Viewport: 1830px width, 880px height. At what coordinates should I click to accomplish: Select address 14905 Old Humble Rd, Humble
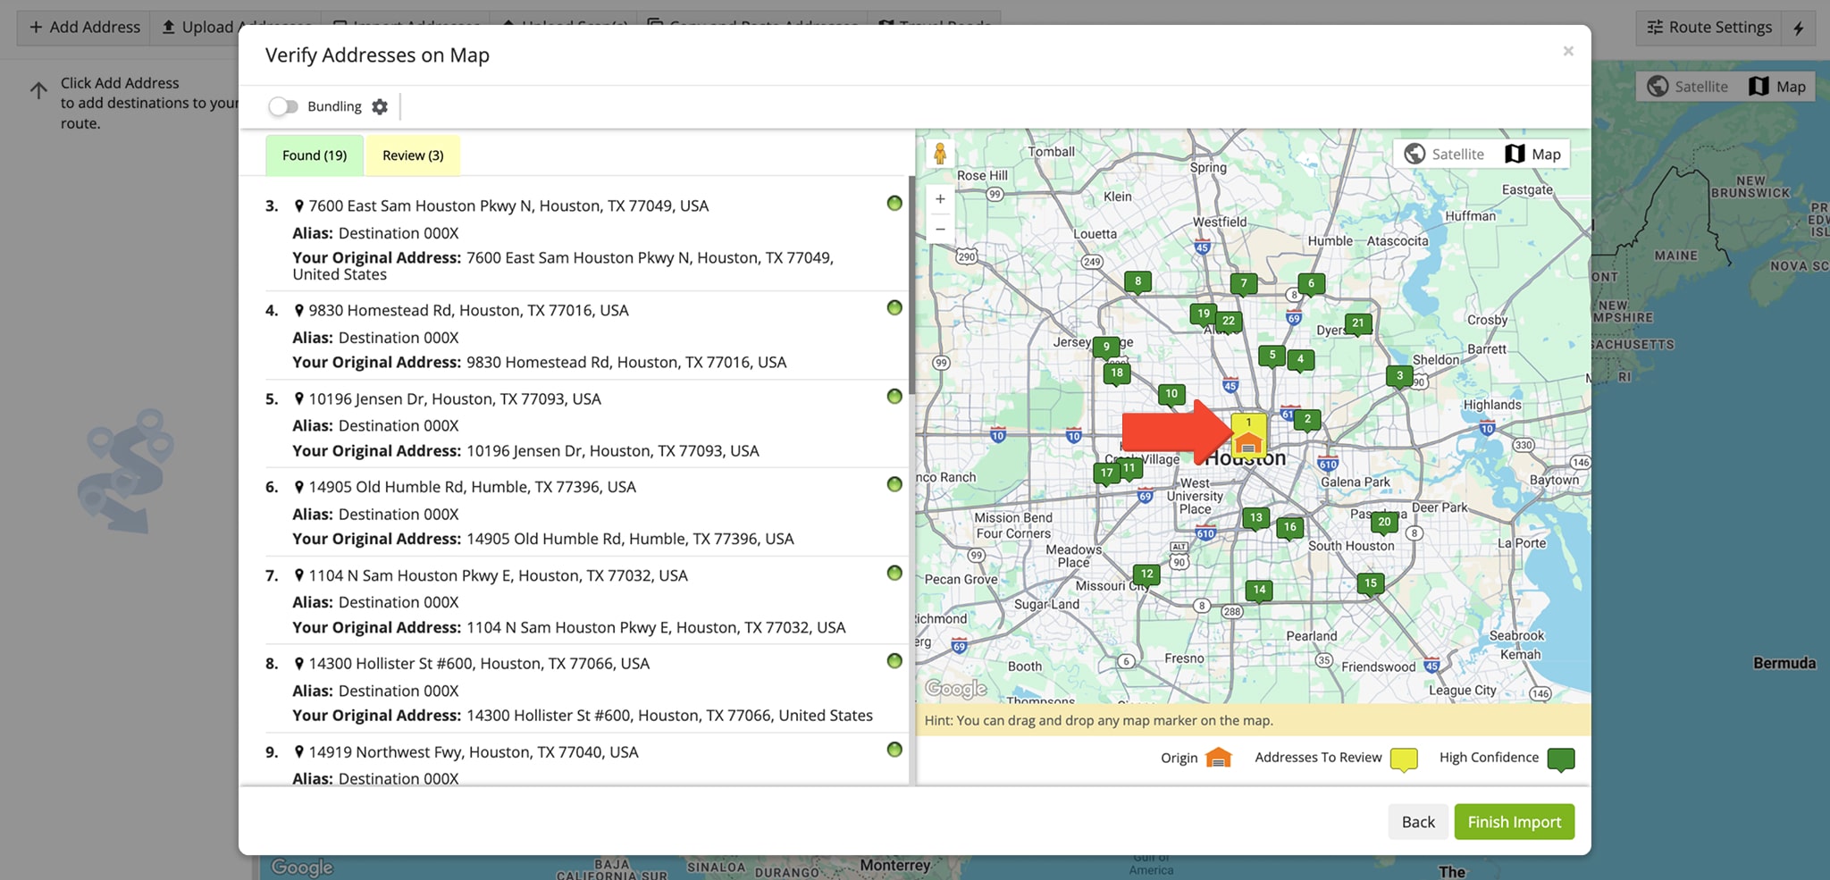(x=472, y=488)
